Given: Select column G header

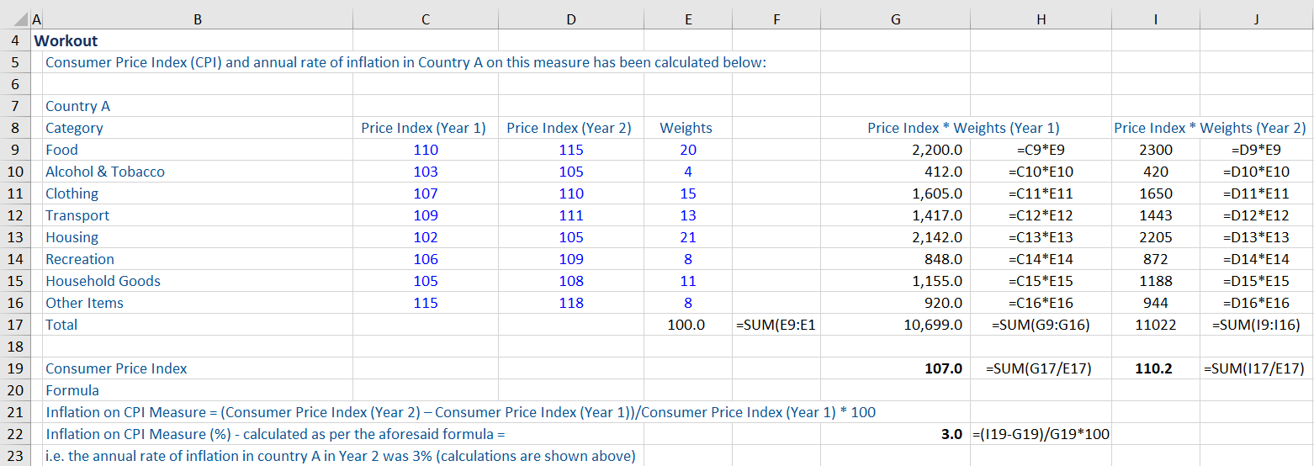Looking at the screenshot, I should tap(895, 20).
